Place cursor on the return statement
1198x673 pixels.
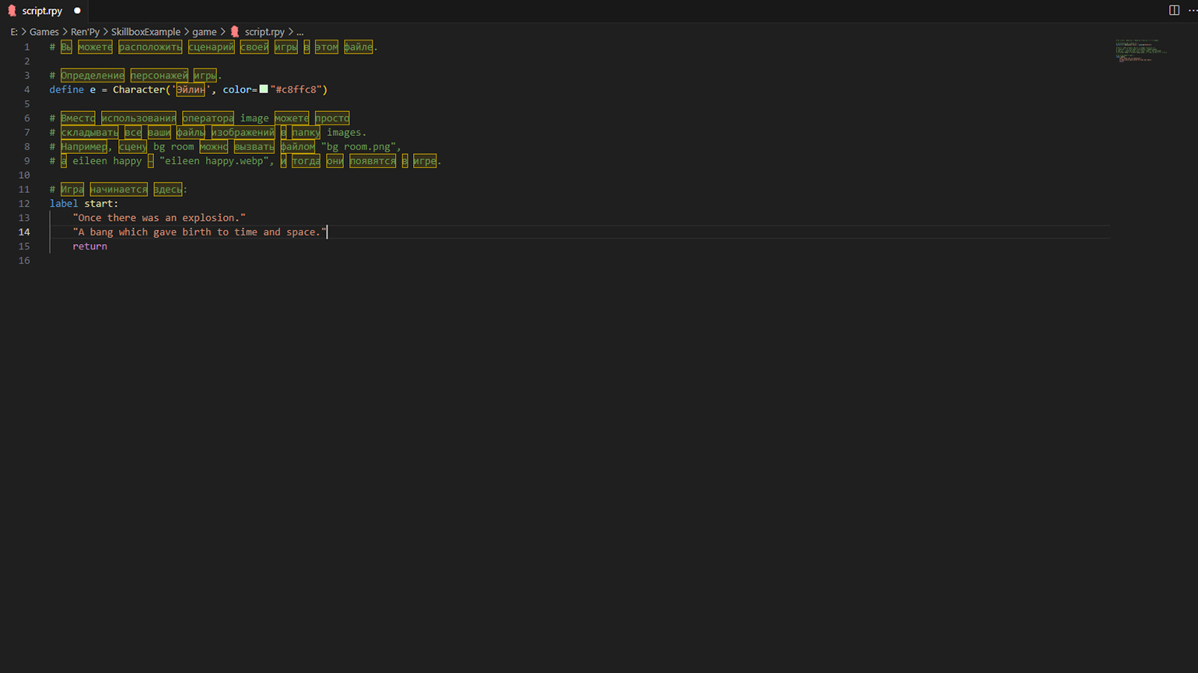pos(89,246)
